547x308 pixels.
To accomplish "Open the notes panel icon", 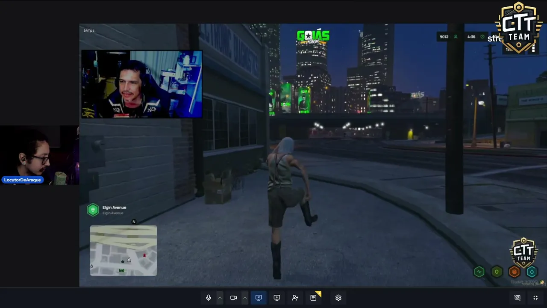I will click(x=313, y=298).
